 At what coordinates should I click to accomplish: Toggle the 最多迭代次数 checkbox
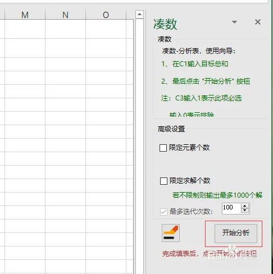point(163,212)
